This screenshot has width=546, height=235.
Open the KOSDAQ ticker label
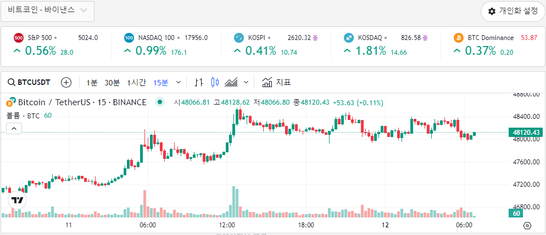[370, 37]
